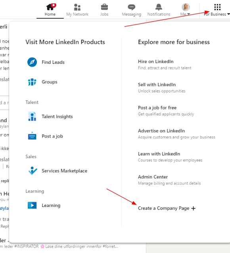Viewport: 230px width, 253px height.
Task: Click the #INSPIRATOR hashtag text in feed
Action: 27,246
